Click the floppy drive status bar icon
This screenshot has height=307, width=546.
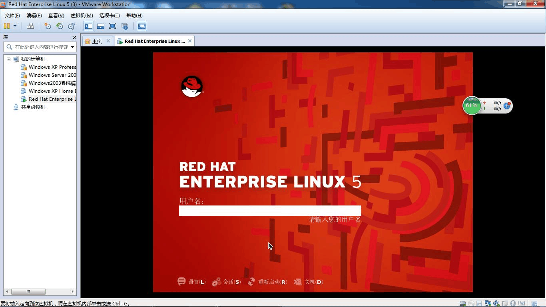(x=479, y=303)
